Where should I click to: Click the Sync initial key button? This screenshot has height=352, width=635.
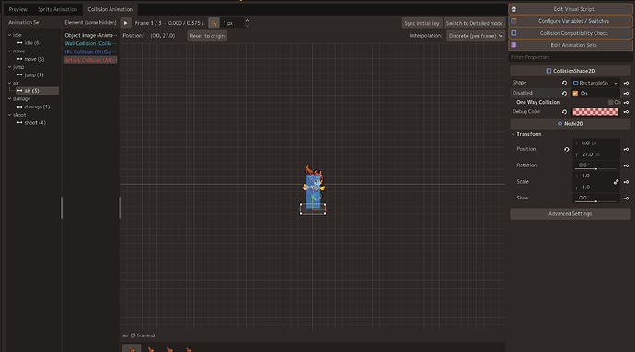[421, 23]
